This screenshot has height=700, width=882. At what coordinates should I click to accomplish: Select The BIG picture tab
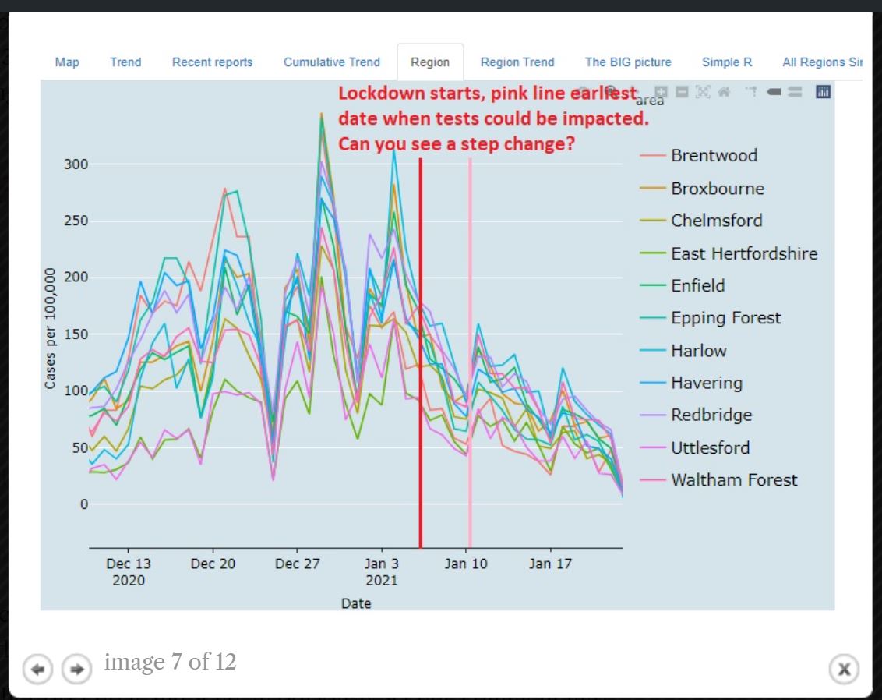pyautogui.click(x=628, y=62)
